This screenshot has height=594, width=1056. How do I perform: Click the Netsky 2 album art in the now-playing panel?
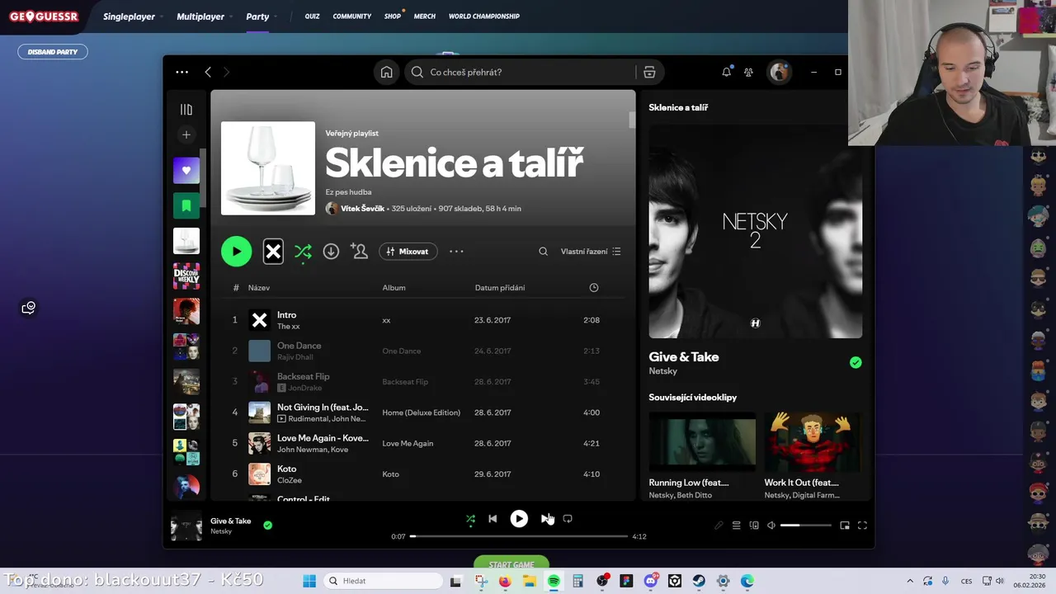tap(755, 232)
